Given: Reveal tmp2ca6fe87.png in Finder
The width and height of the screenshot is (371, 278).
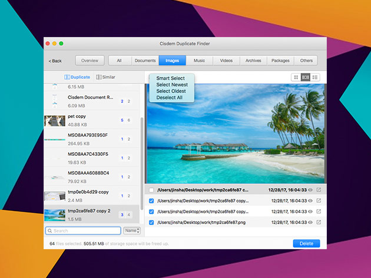Looking at the screenshot, I should (319, 222).
